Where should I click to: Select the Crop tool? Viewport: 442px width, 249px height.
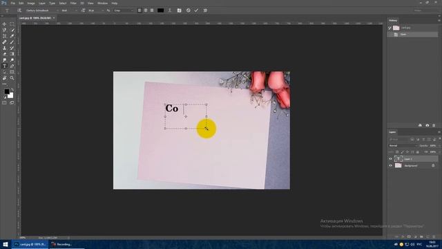coord(4,36)
